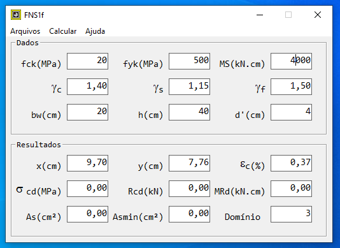This screenshot has height=248, width=340.
Task: Click the 'fyk(MPa)' label text
Action: pyautogui.click(x=143, y=64)
